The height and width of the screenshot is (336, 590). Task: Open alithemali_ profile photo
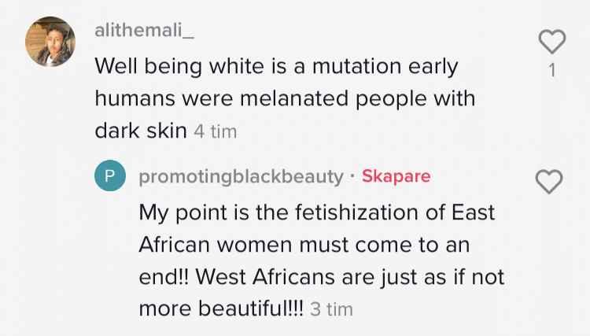point(50,42)
